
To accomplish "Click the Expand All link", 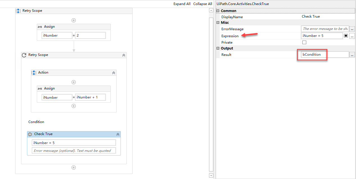I will coord(182,4).
